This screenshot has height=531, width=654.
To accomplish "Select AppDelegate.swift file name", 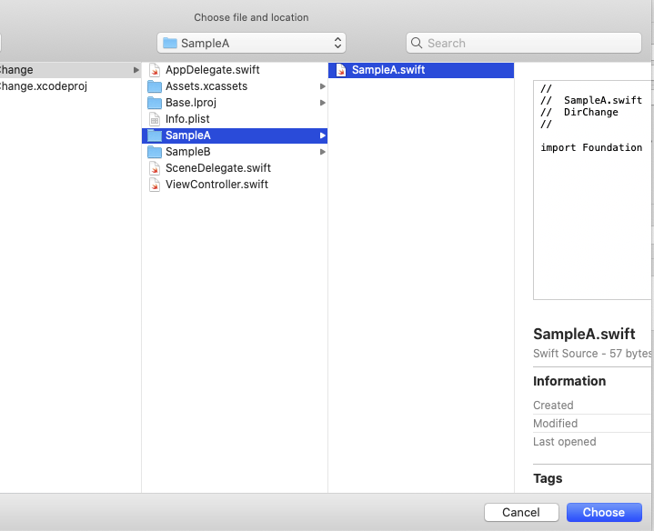I will coord(212,70).
